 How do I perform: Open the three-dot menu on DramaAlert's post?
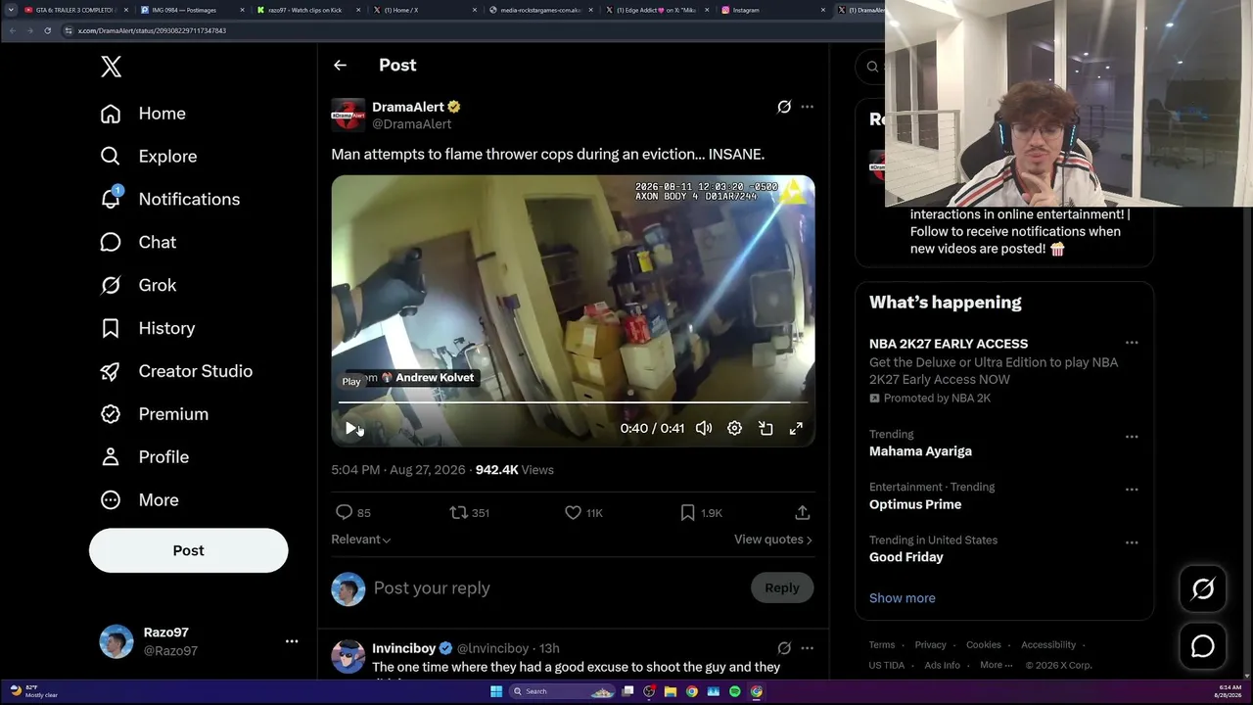(807, 107)
